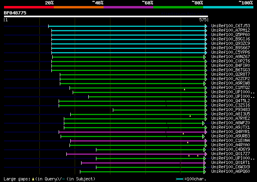Click the ~60% identity legend label
257x182 pixels.
tap(147, 3)
